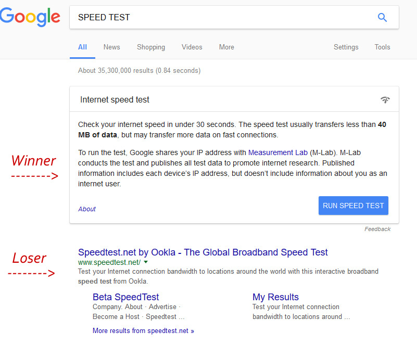Click the Wi-Fi speed icon in card header
This screenshot has width=417, height=345.
pyautogui.click(x=385, y=100)
